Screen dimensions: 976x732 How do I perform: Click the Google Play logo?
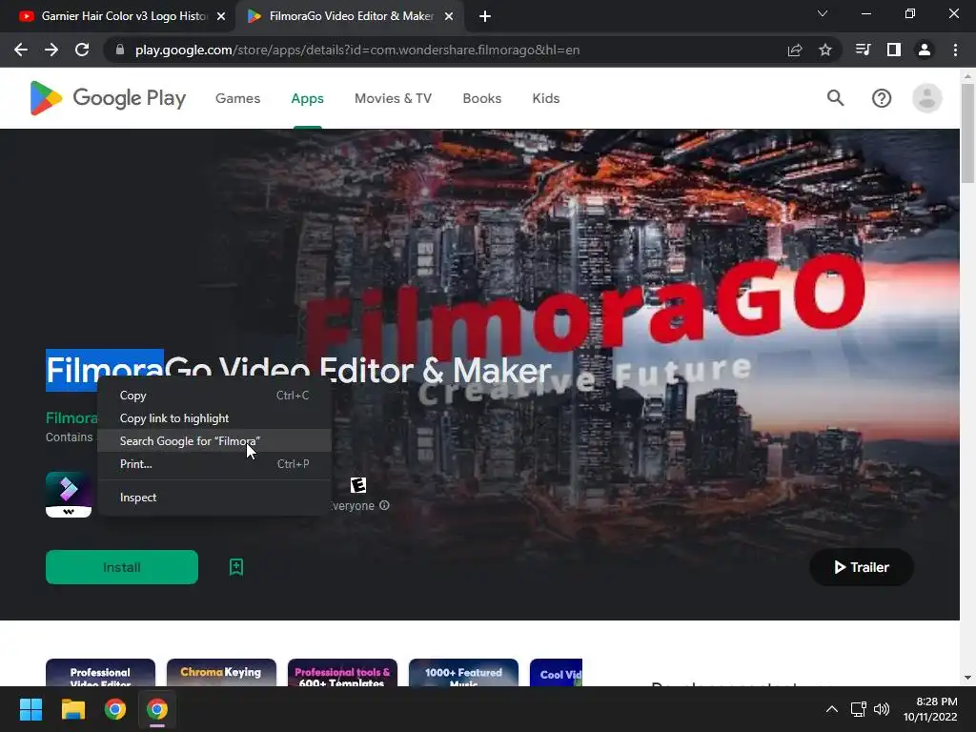tap(108, 98)
